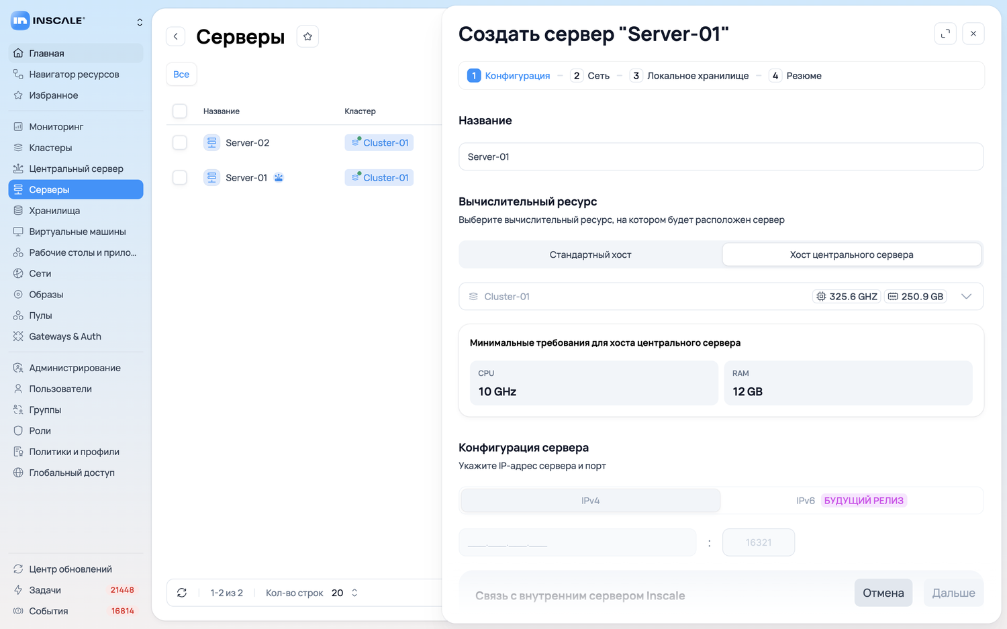Click the server icon next to Server-02
Screen dimensions: 1007x629
(x=212, y=142)
